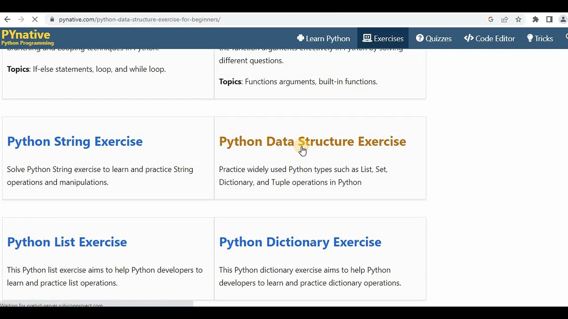This screenshot has height=319, width=568.
Task: Open the Tricks menu item
Action: click(x=540, y=39)
